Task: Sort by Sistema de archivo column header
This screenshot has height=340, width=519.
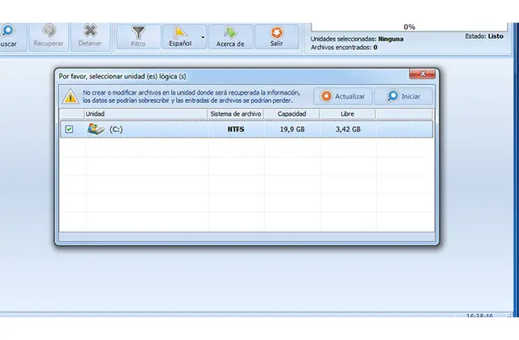Action: (x=236, y=114)
